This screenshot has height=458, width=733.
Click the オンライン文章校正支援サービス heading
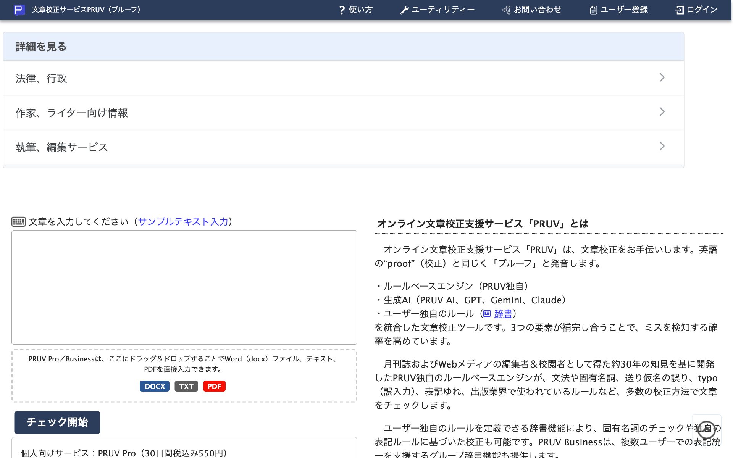(x=483, y=224)
